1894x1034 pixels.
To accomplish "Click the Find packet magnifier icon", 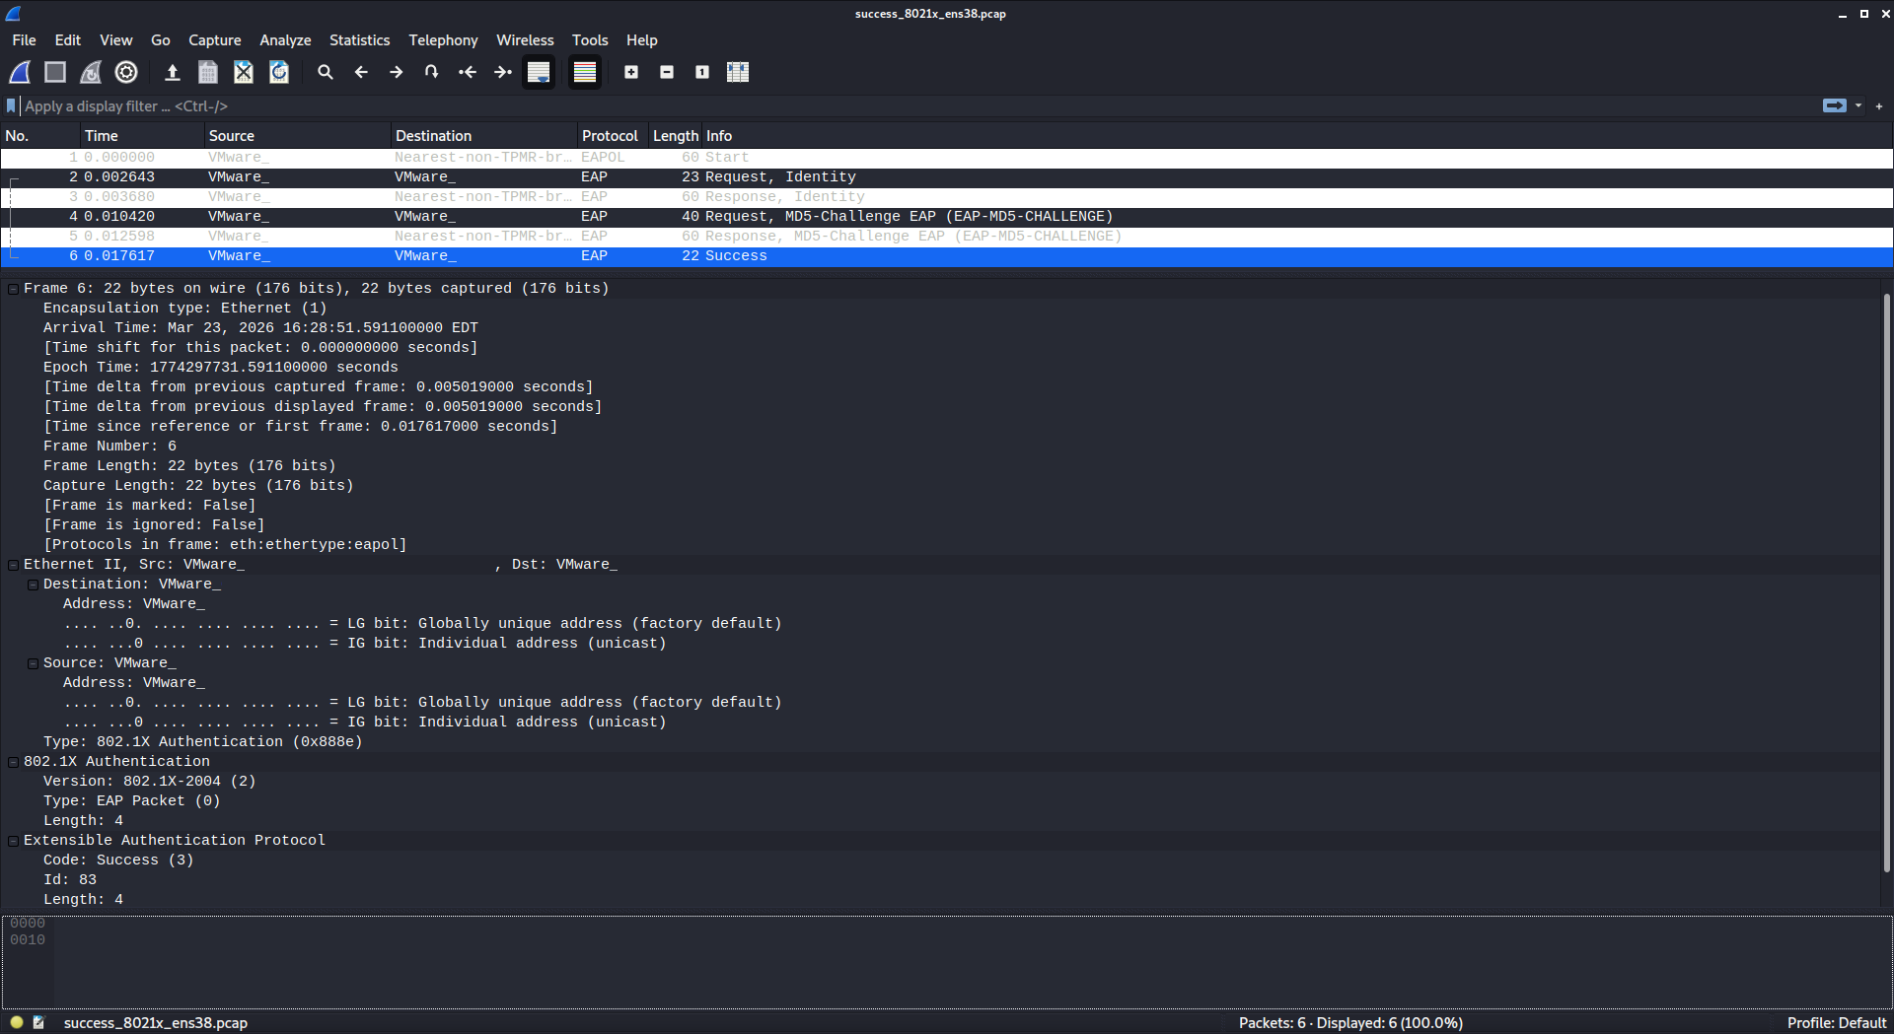I will 325,72.
